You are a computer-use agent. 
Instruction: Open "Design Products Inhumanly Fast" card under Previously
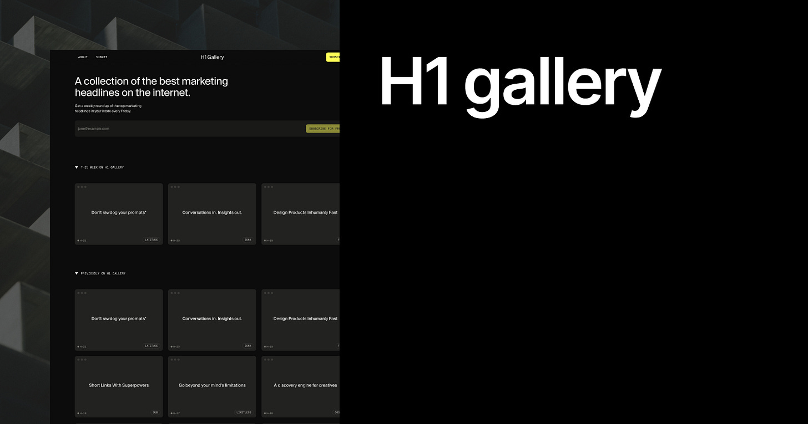(x=300, y=320)
